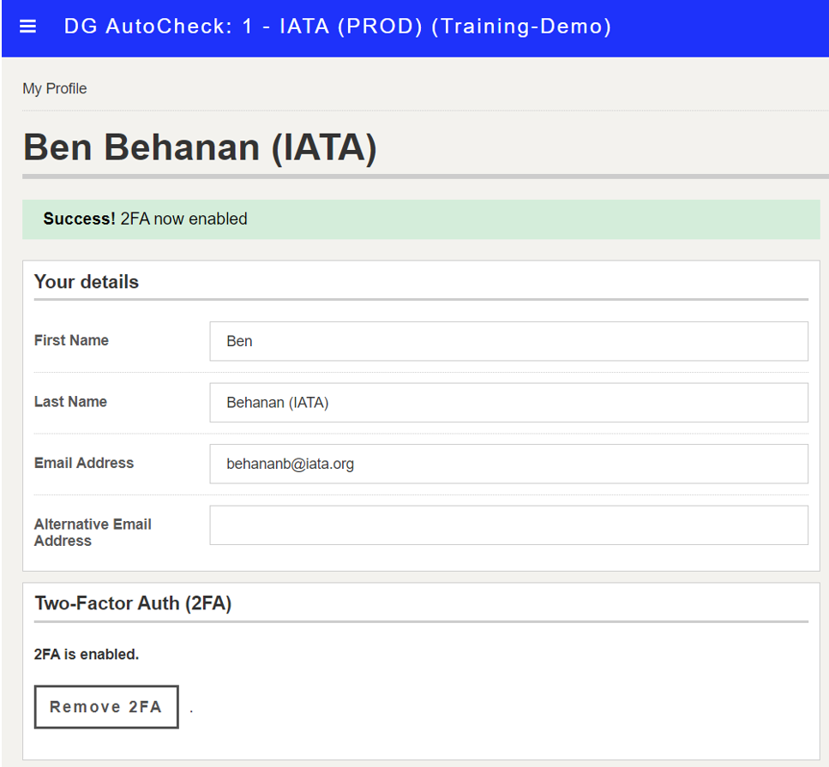Click the Last Name label
829x767 pixels.
point(70,402)
